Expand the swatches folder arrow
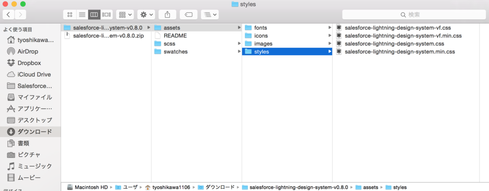 pos(239,52)
